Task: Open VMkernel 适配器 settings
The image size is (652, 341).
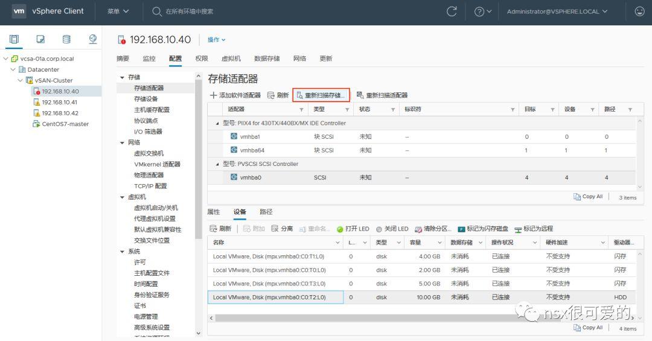Action: (157, 164)
